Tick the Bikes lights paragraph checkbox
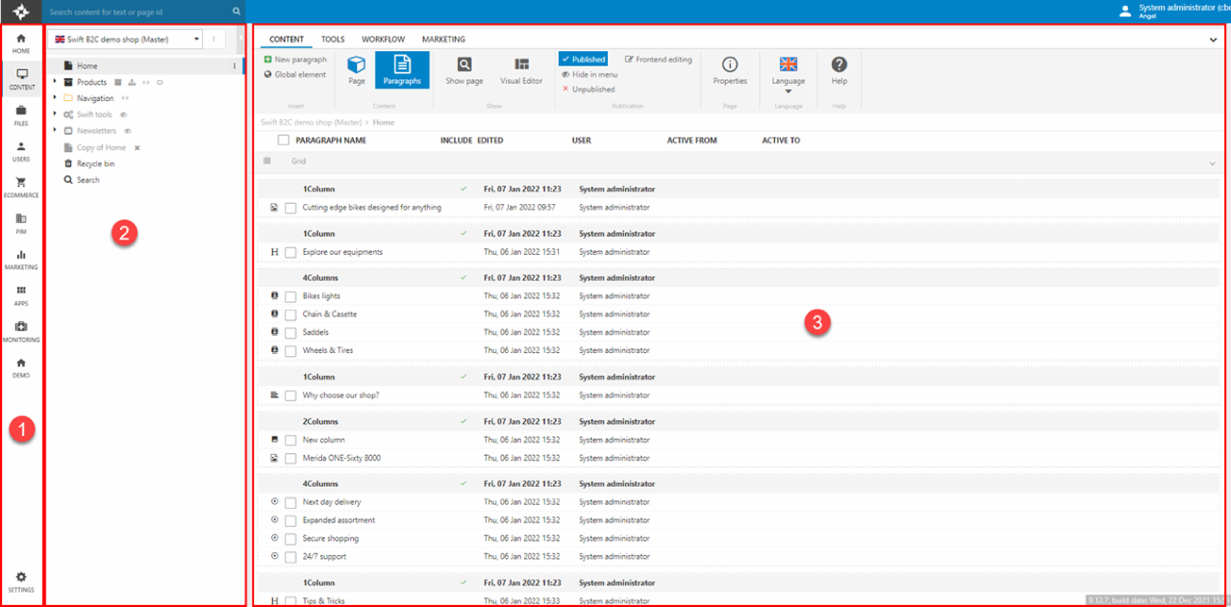 290,296
